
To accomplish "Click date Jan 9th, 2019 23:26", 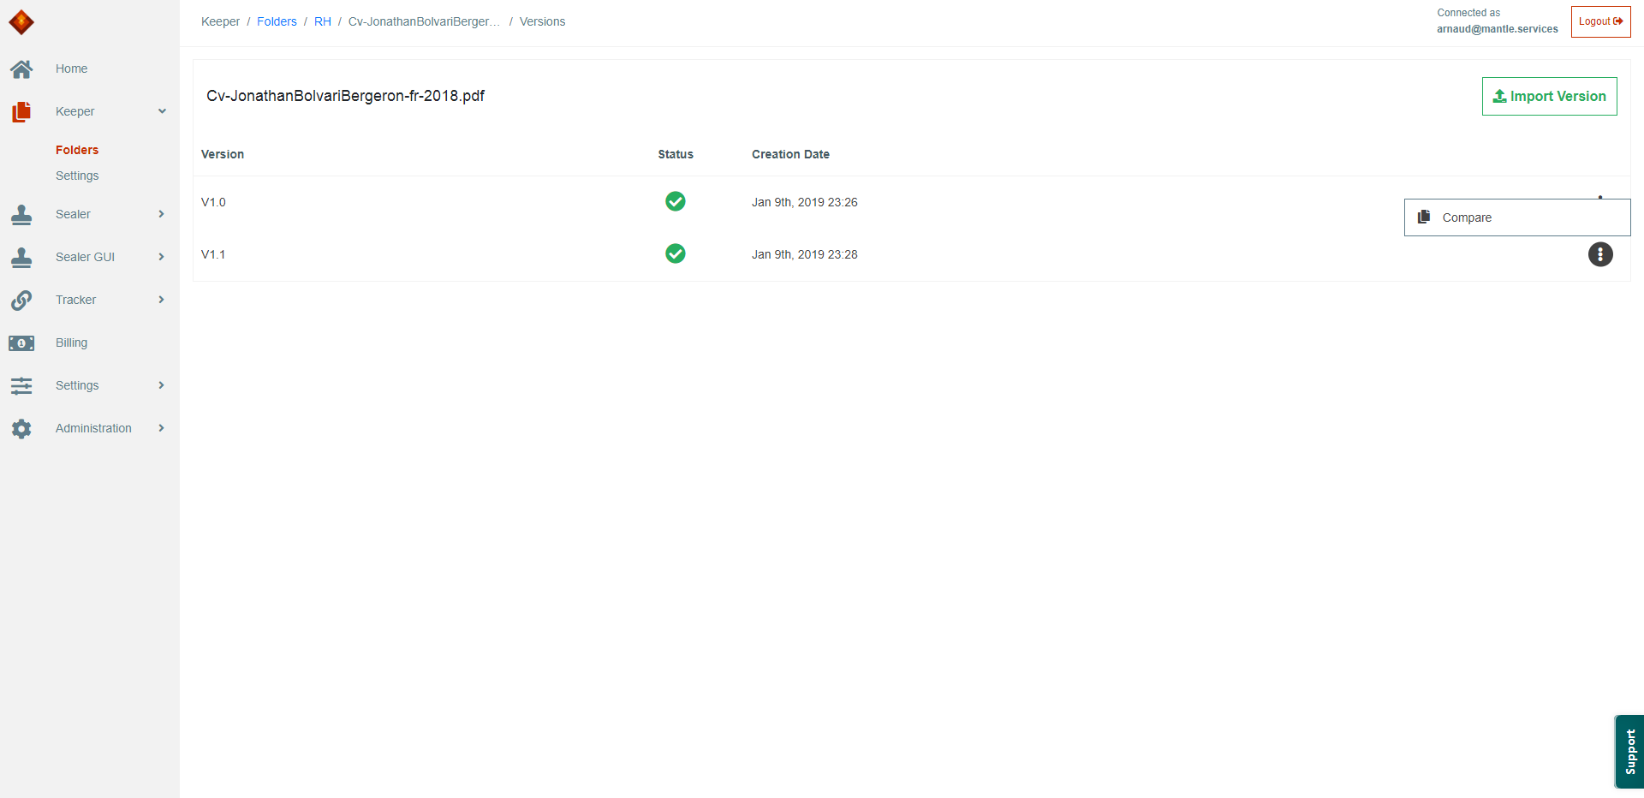I will (804, 202).
